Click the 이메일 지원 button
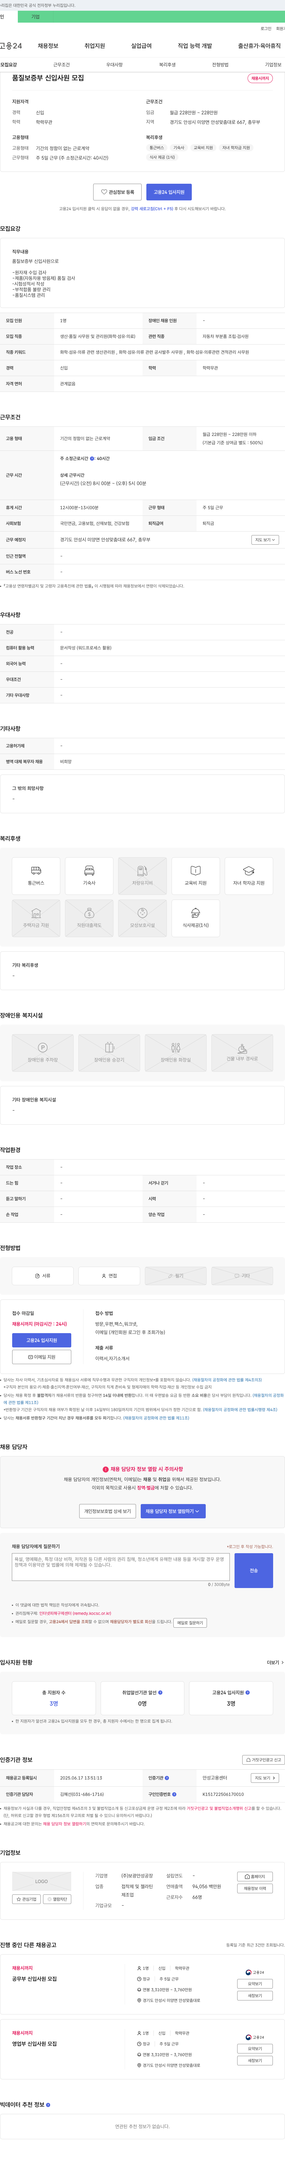285x2166 pixels. pyautogui.click(x=42, y=1357)
